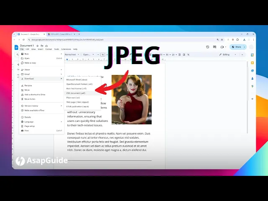268x201 pixels.
Task: Choose Move to bin
Action: point(42,99)
